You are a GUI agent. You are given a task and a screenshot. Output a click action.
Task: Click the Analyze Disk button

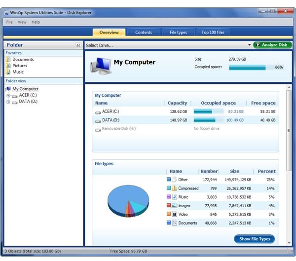[272, 45]
